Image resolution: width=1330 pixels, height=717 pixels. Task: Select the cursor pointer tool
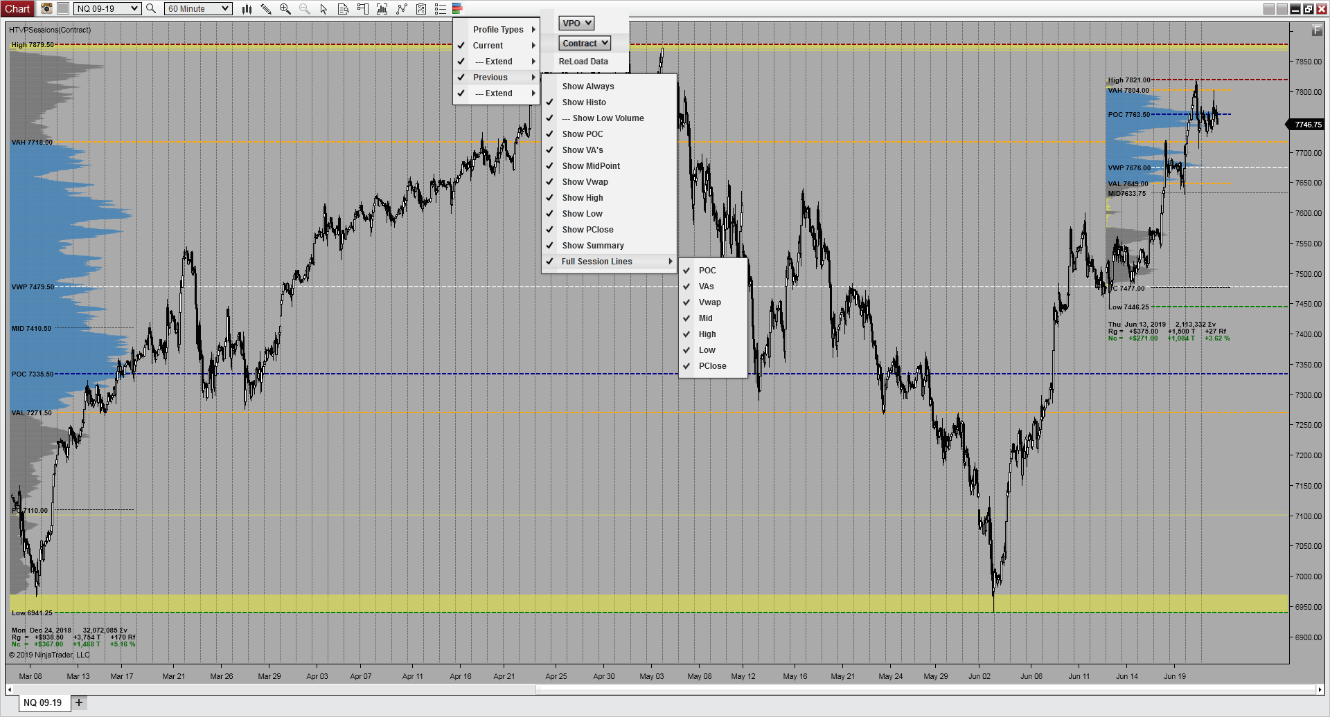click(x=322, y=8)
